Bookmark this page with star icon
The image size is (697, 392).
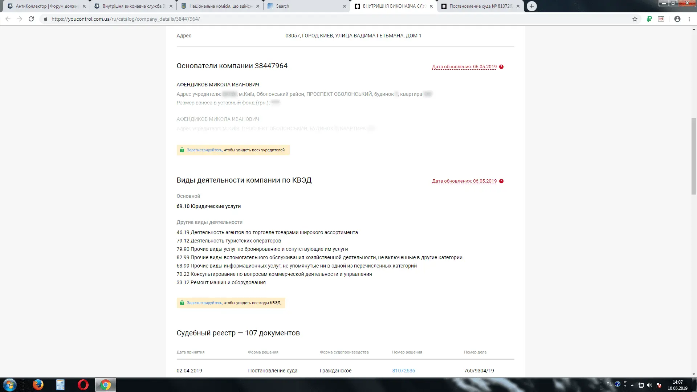pyautogui.click(x=635, y=19)
